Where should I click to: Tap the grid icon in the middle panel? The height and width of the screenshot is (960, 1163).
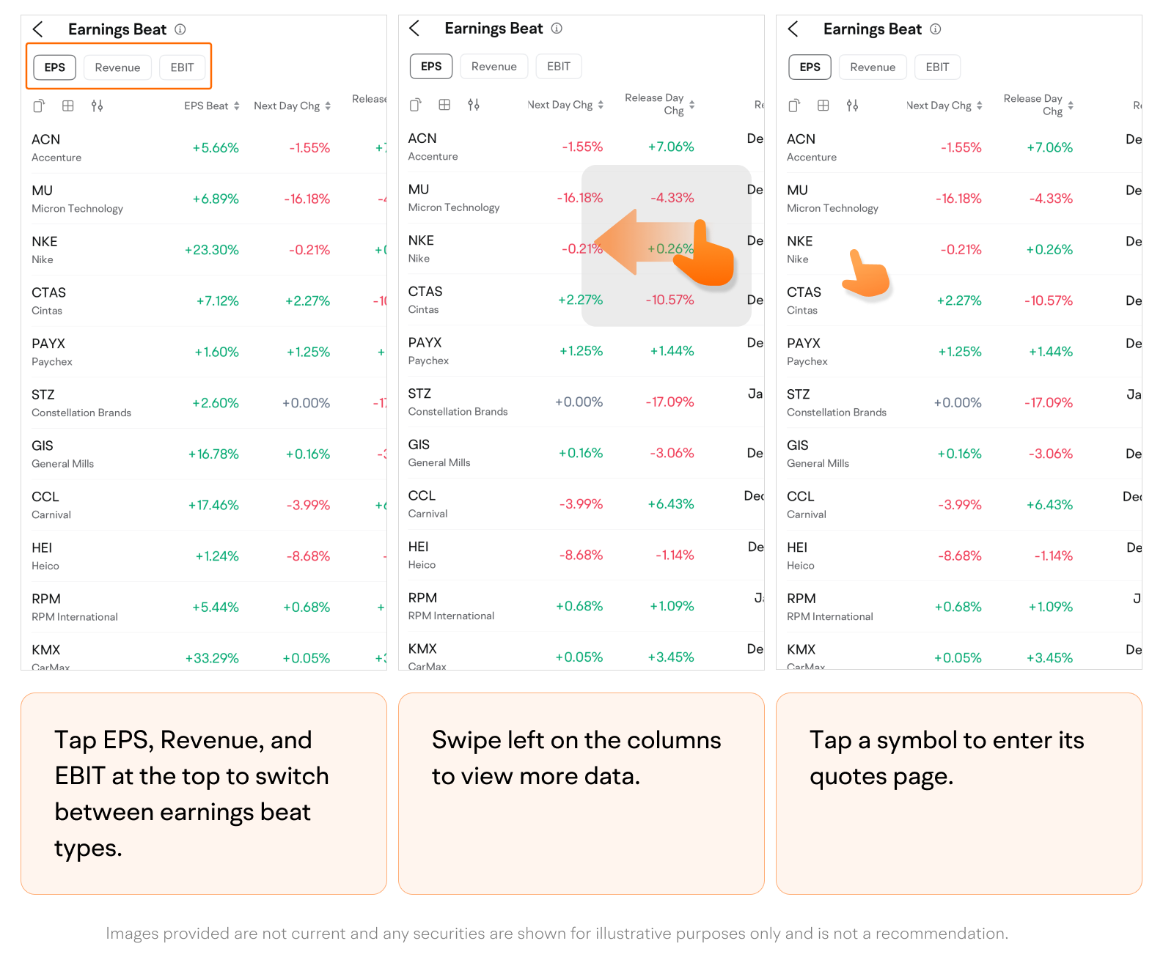(x=444, y=105)
